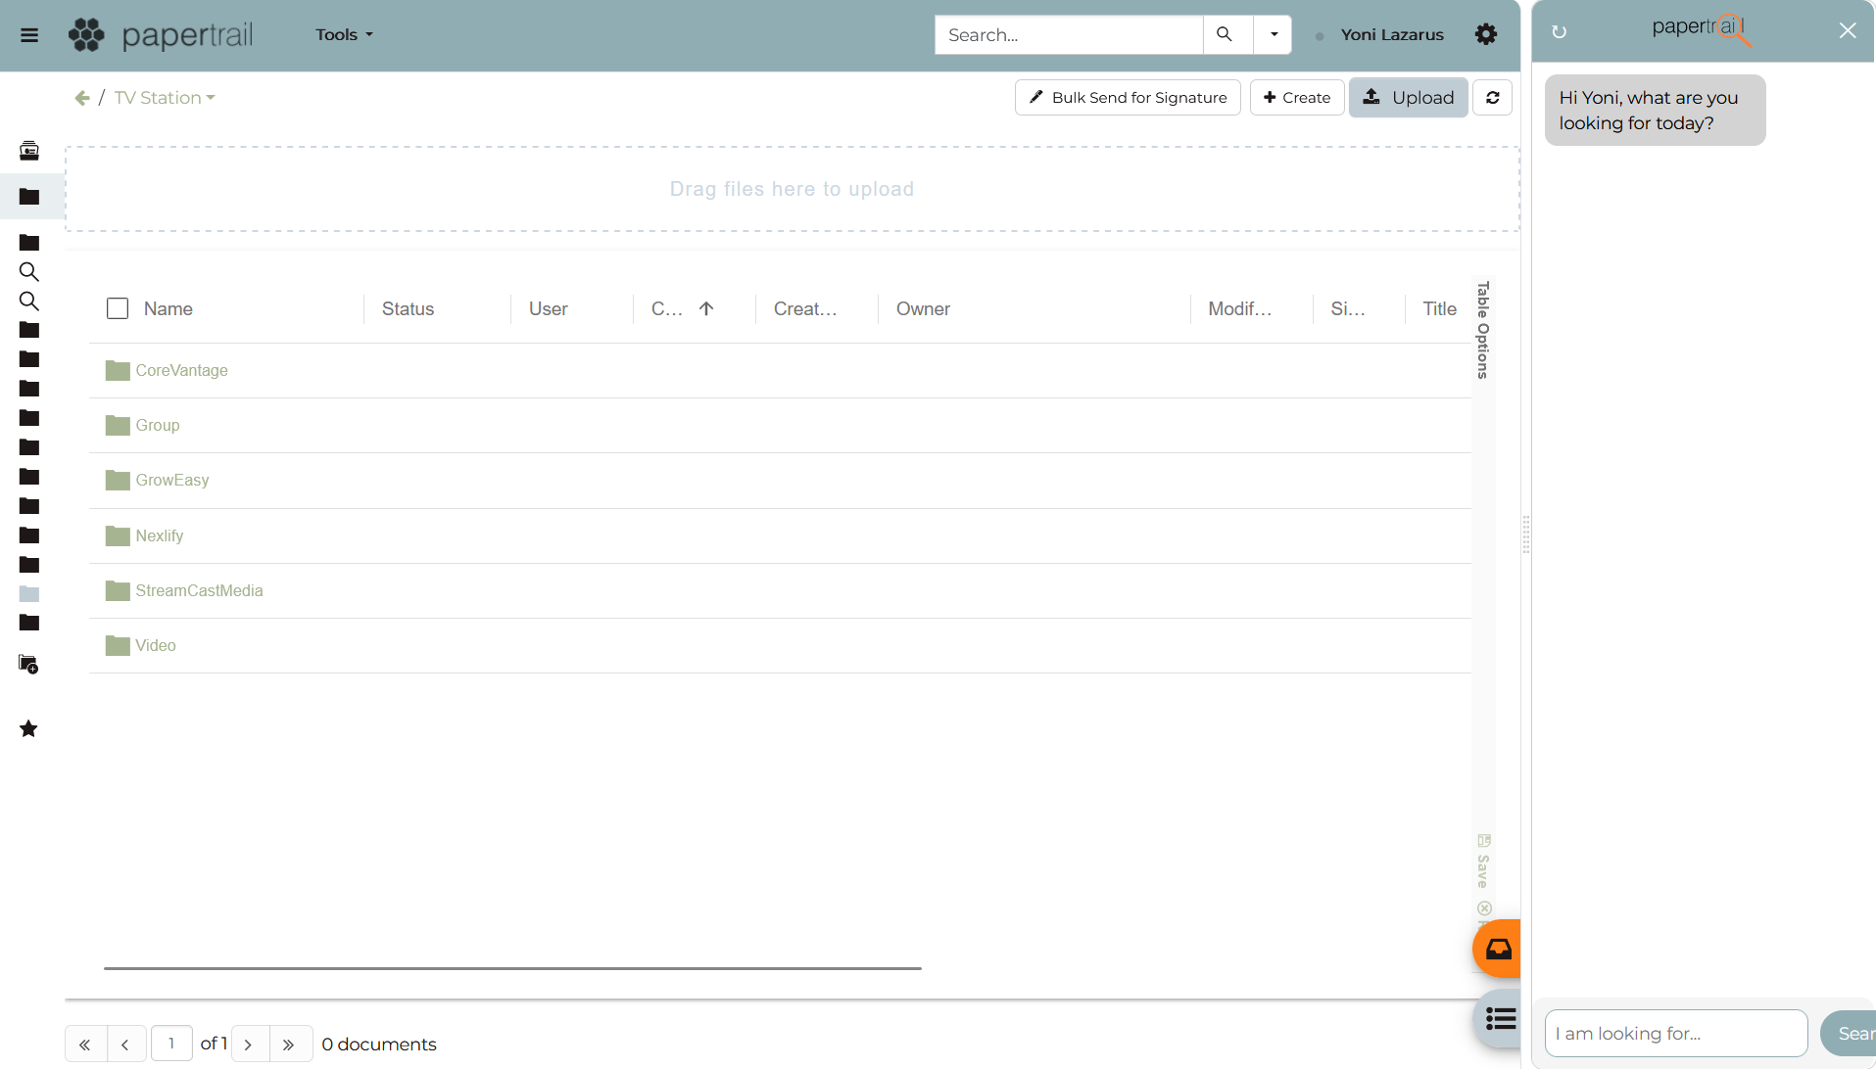The width and height of the screenshot is (1876, 1069).
Task: Sort by the Creat… column
Action: tap(805, 309)
